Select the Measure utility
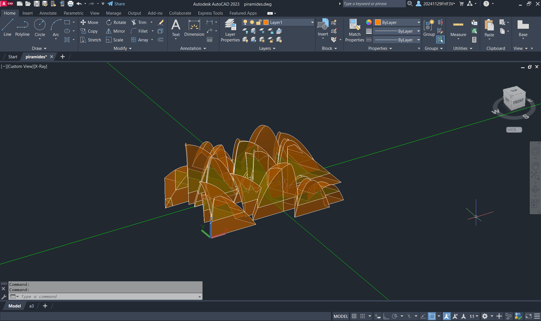 coord(458,29)
